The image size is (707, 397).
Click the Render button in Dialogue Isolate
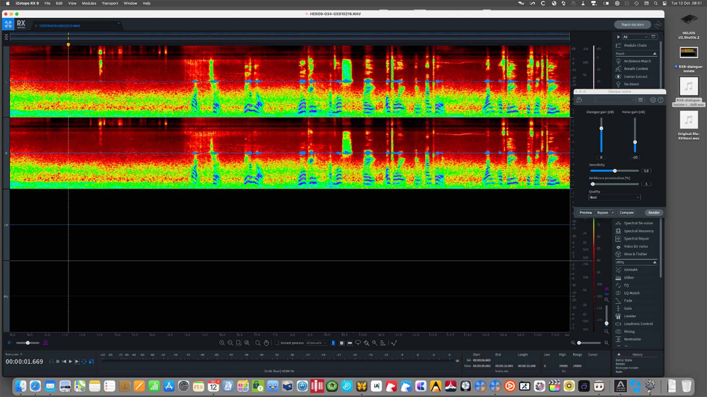(654, 212)
